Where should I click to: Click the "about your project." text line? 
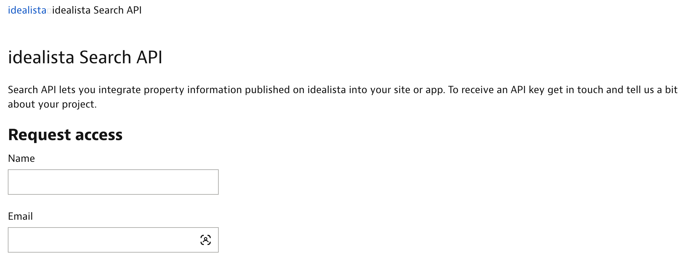(52, 104)
